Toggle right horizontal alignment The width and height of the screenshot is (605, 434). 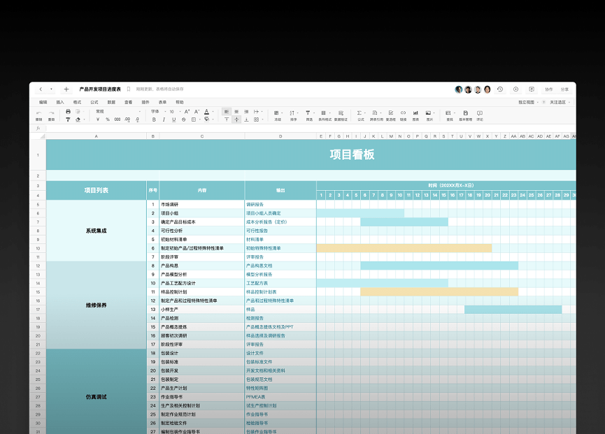tap(246, 112)
